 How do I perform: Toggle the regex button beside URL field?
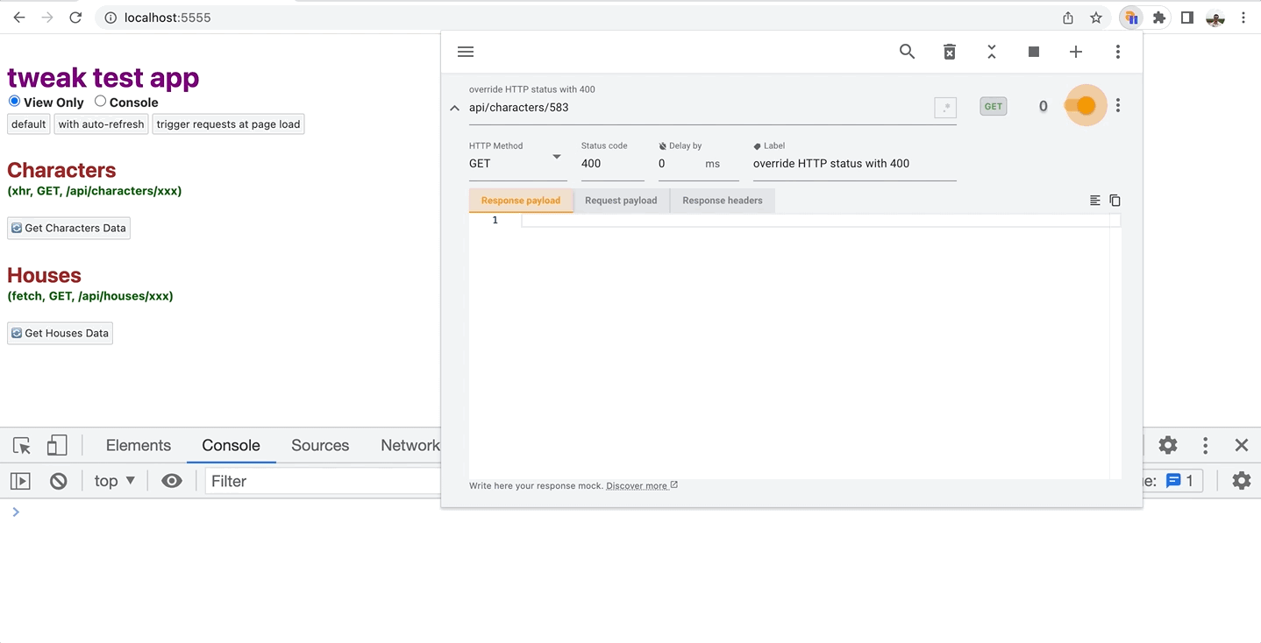(944, 107)
